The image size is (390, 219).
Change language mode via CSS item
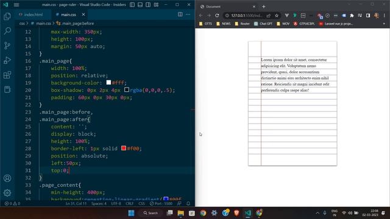coord(141,204)
